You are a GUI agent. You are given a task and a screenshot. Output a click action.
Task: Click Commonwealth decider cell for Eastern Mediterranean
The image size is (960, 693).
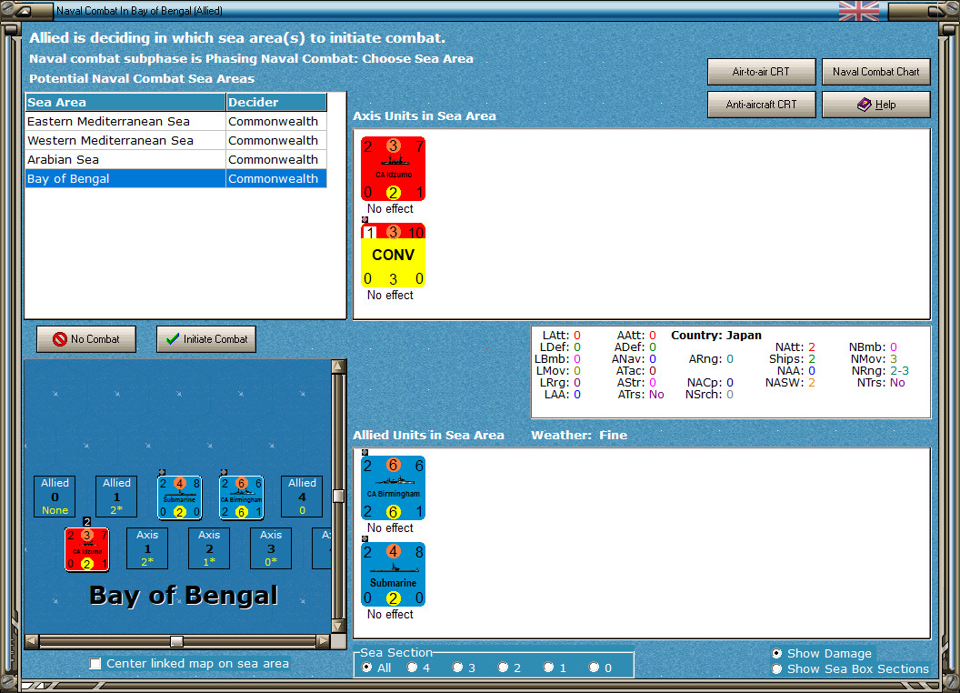point(276,121)
